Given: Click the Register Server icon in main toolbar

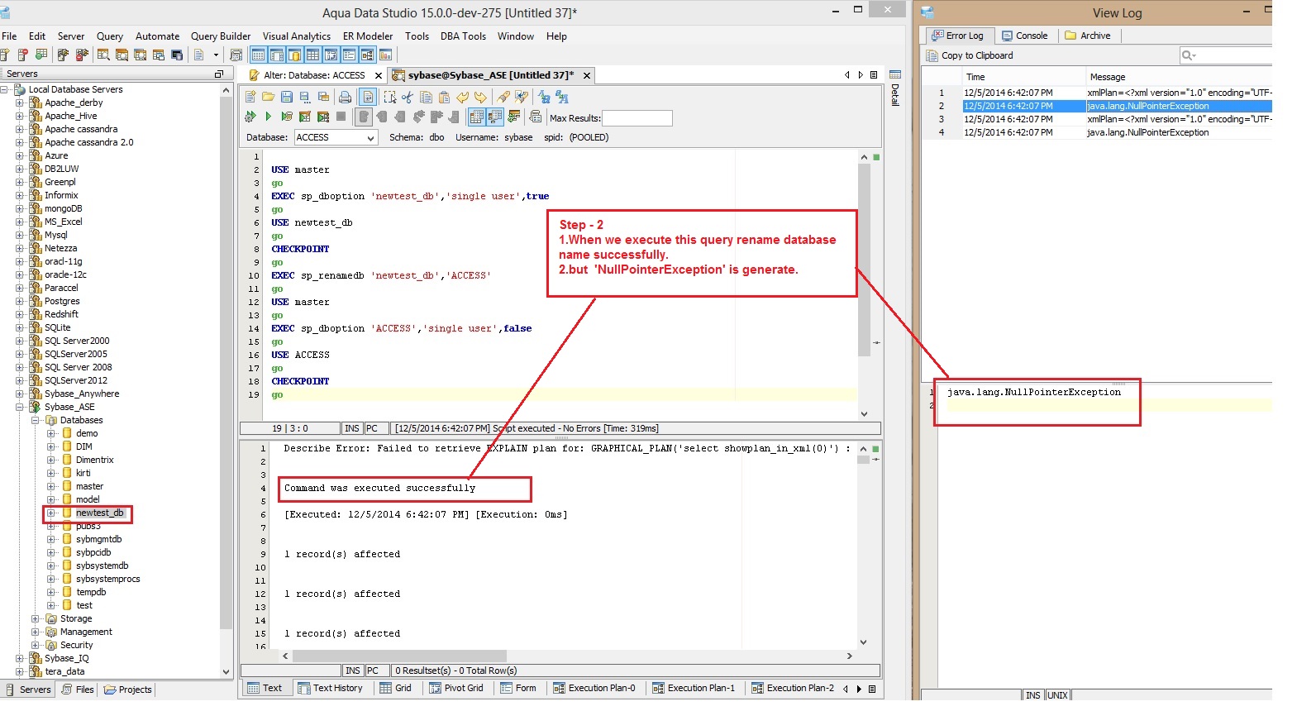Looking at the screenshot, I should tap(5, 55).
